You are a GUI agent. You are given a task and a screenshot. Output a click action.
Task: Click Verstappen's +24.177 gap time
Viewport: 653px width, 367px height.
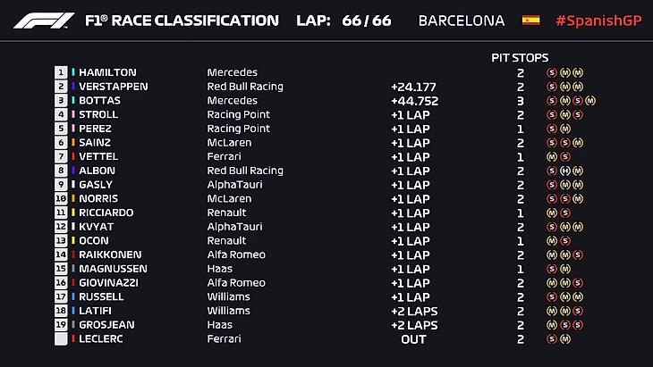[412, 87]
